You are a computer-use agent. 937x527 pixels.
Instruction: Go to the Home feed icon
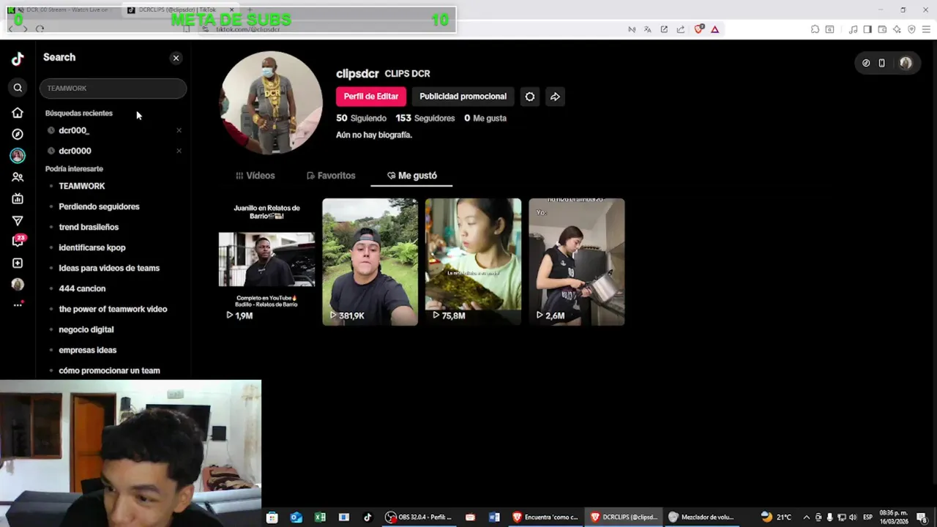point(18,113)
